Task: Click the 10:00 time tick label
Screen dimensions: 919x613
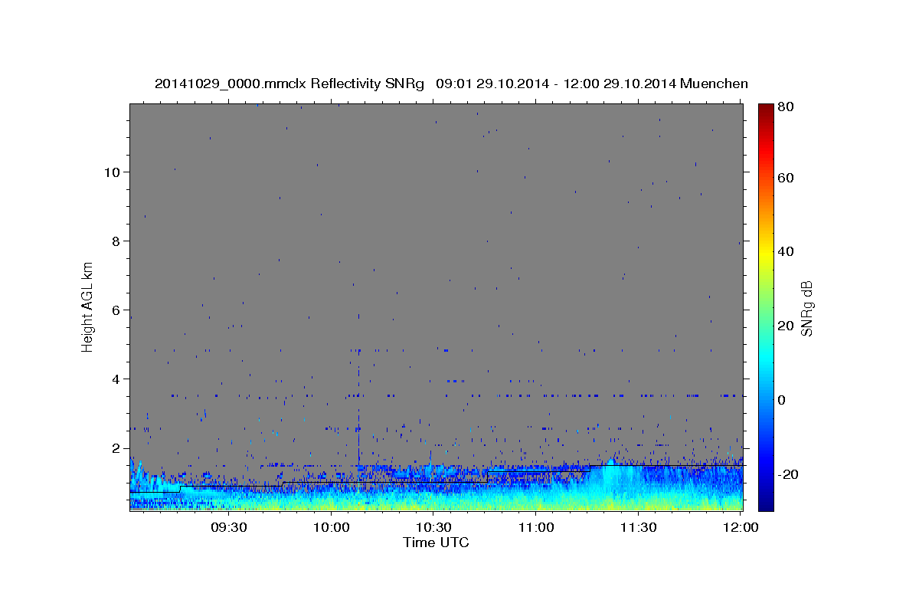Action: pyautogui.click(x=332, y=528)
